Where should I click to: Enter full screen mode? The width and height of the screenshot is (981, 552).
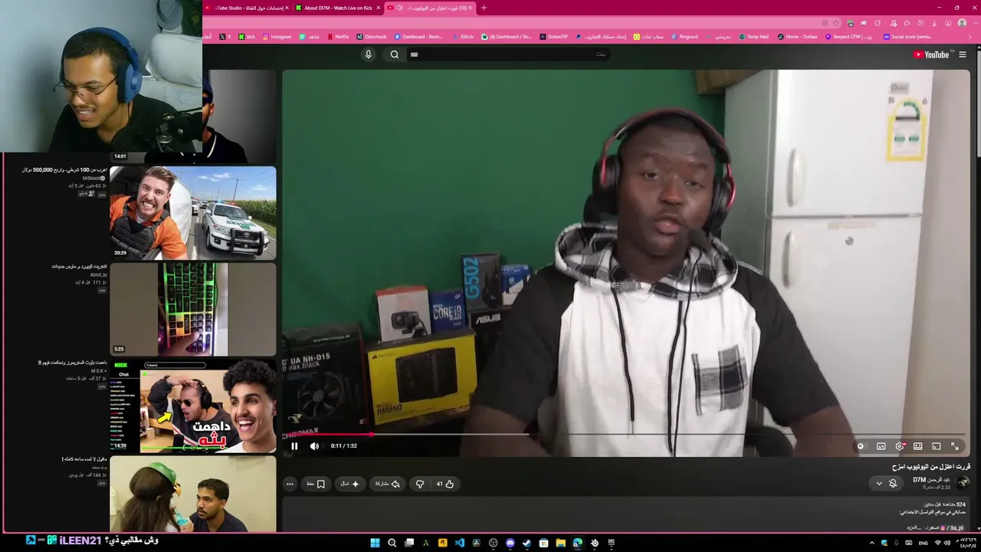click(955, 446)
